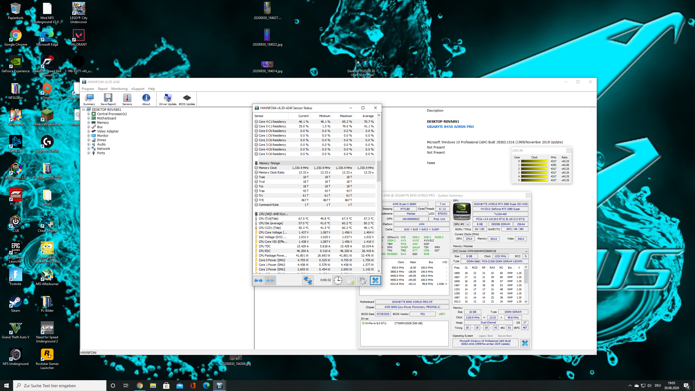Close the sensor window with blue X button

coord(375,280)
